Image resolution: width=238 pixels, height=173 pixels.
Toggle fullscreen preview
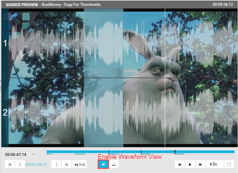coord(229,164)
